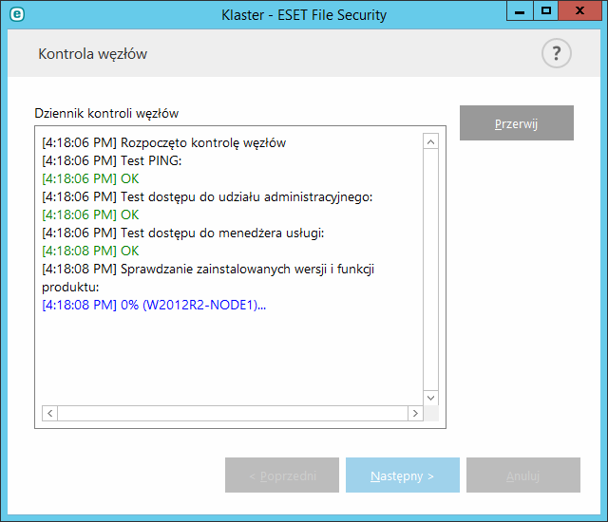Click the Anuluj button
The height and width of the screenshot is (522, 608).
[x=523, y=475]
